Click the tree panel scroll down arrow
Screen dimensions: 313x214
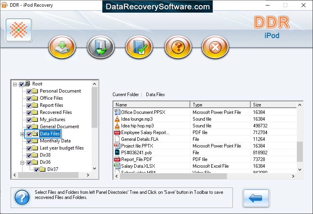[x=95, y=169]
